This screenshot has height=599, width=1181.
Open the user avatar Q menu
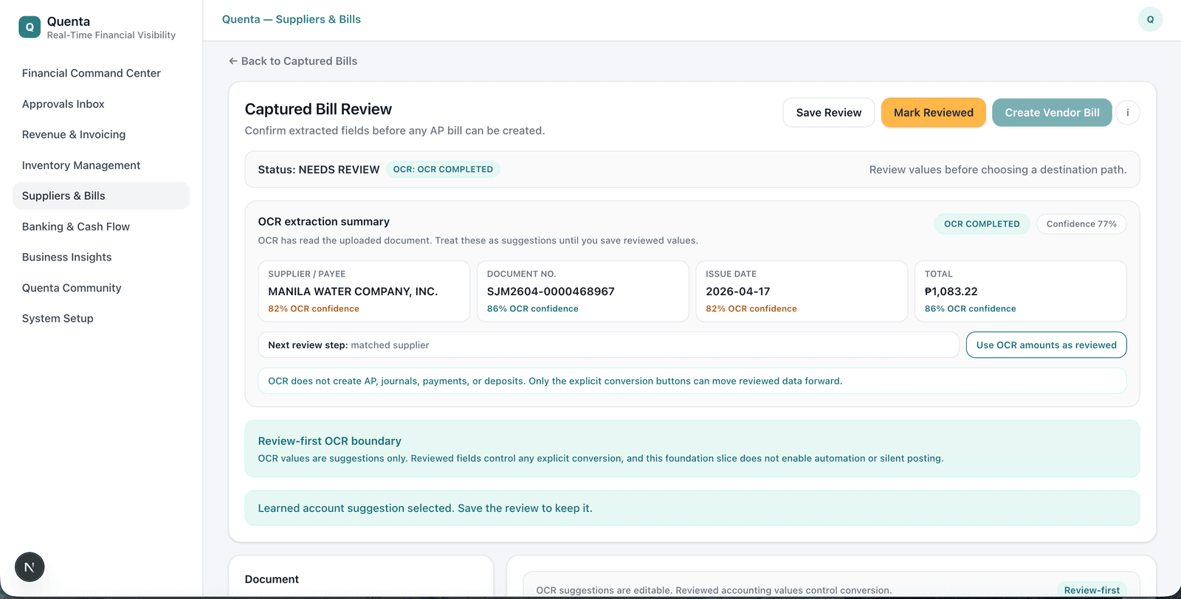[1150, 19]
